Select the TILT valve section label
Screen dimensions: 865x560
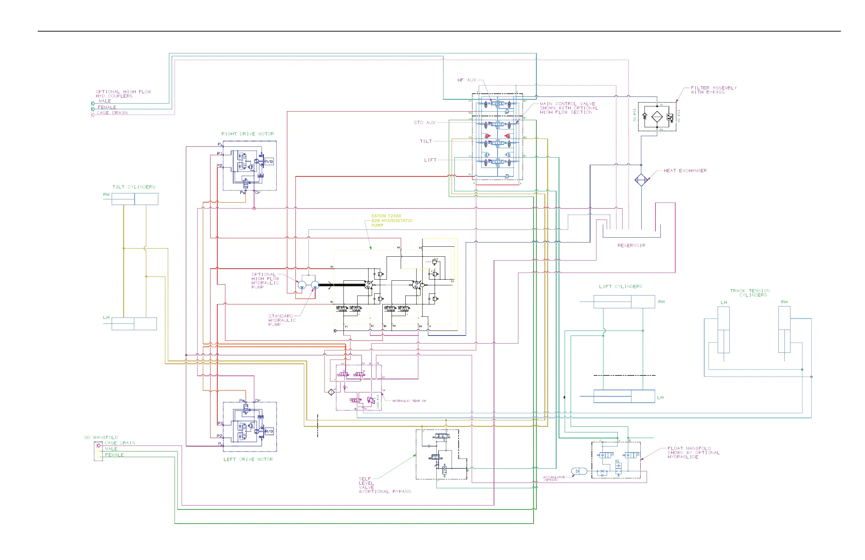click(426, 141)
